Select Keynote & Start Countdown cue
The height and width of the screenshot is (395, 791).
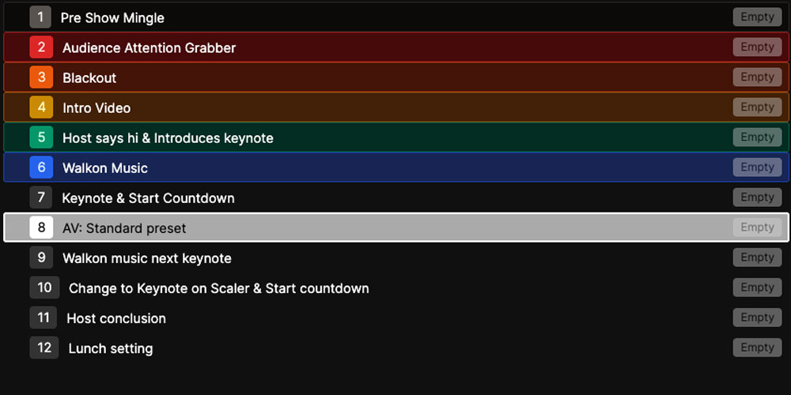tap(148, 198)
